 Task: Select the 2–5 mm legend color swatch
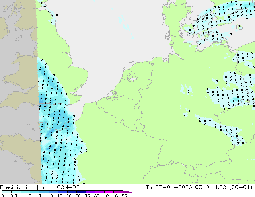tap(35, 192)
